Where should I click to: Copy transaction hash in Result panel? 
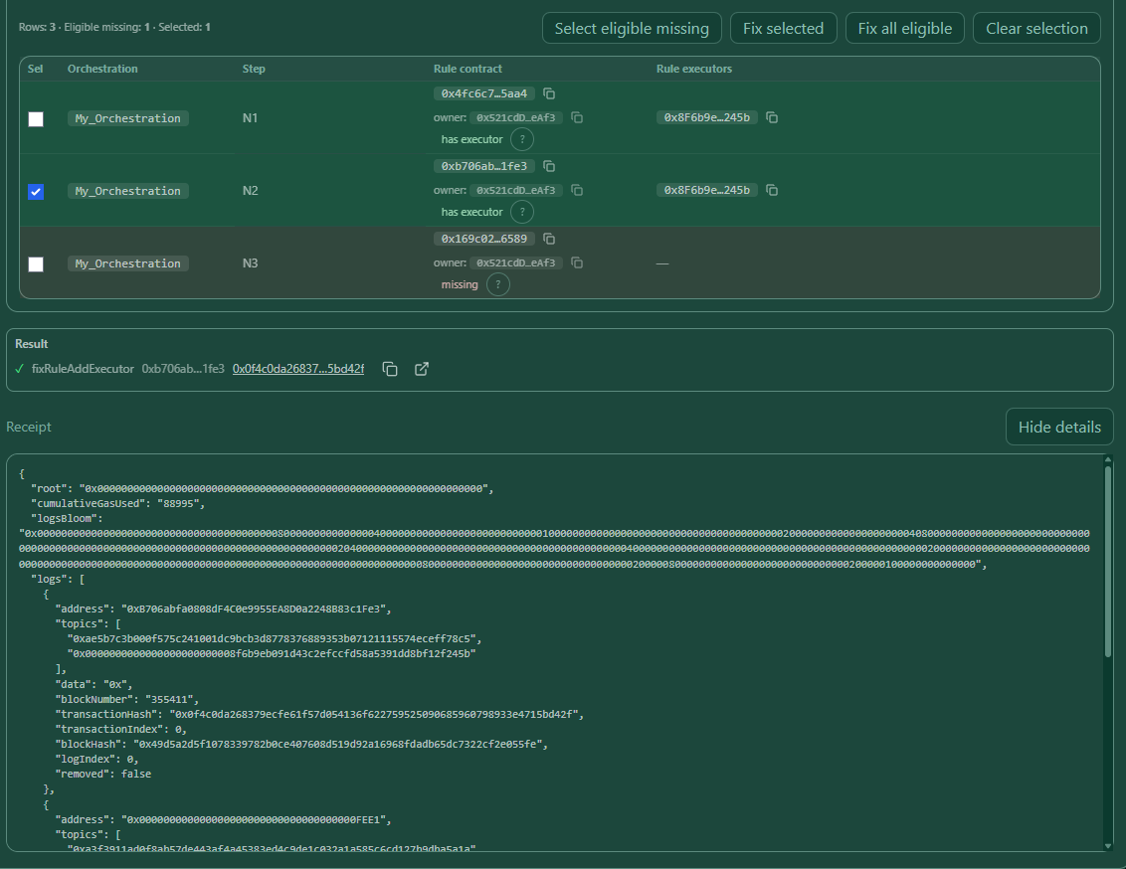pyautogui.click(x=390, y=369)
